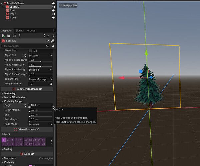This screenshot has height=166, width=200.
Task: Click the End Margin value field
Action: click(41, 120)
